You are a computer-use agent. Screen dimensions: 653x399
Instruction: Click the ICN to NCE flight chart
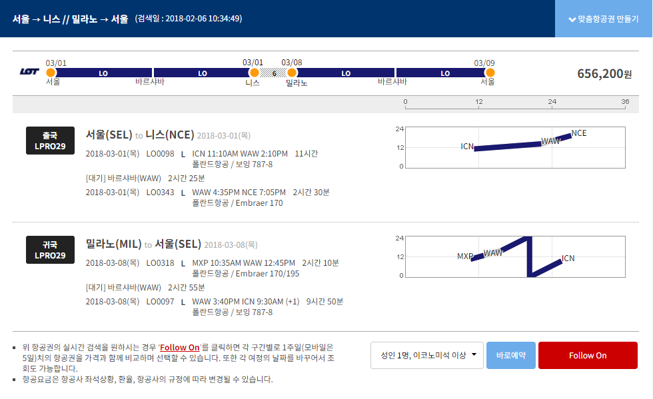pyautogui.click(x=515, y=147)
